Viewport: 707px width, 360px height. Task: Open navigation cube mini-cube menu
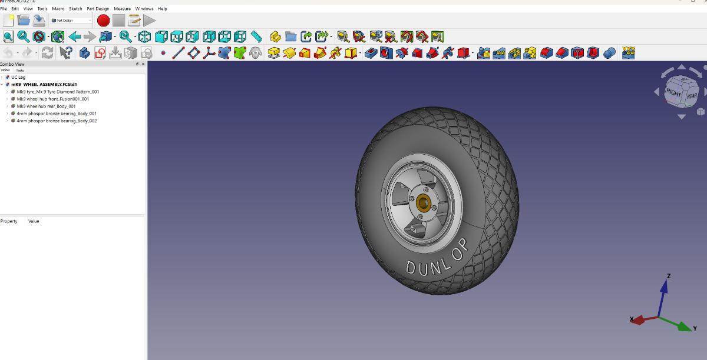tap(701, 111)
